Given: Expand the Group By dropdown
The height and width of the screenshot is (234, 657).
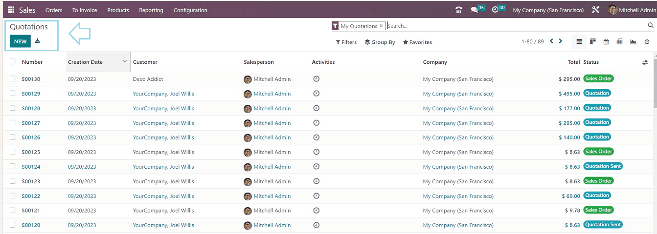Looking at the screenshot, I should click(380, 42).
